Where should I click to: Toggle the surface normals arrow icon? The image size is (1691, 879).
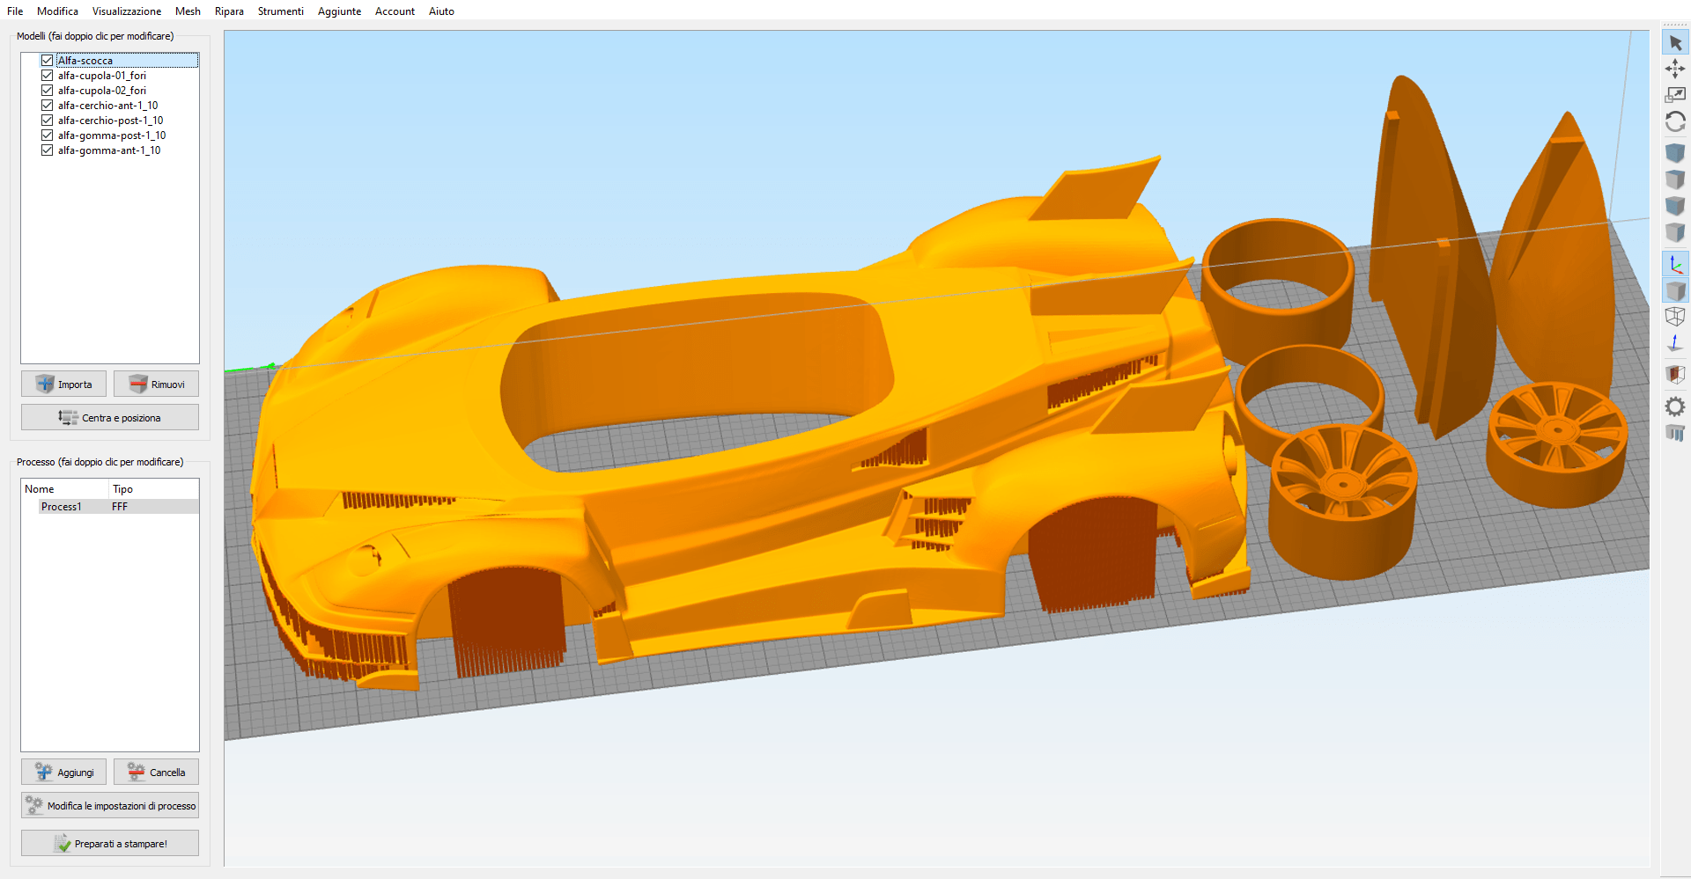pos(1675,344)
